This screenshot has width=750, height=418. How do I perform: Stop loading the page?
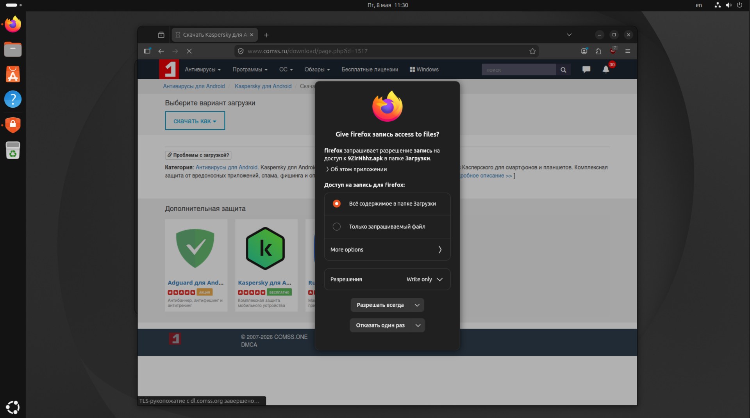click(189, 51)
